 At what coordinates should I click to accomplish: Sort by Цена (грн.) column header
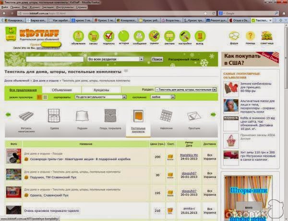pos(157,144)
